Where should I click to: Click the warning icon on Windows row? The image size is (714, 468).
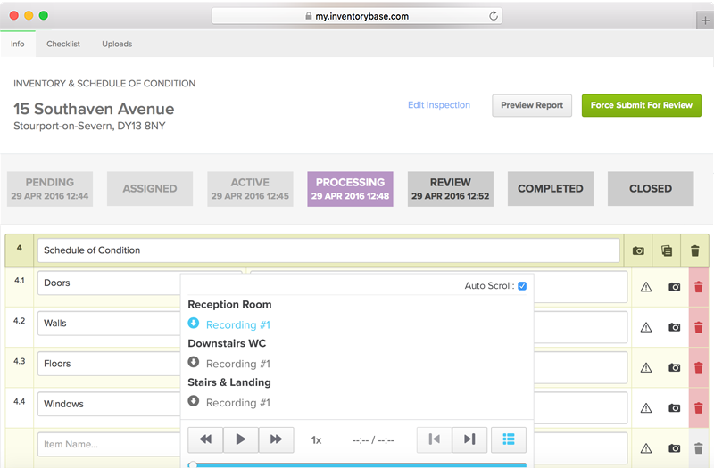[646, 408]
